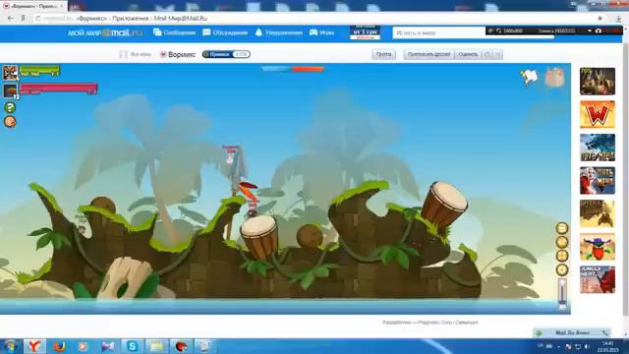The height and width of the screenshot is (354, 629).
Task: Open the red W game thumbnail
Action: tap(598, 114)
